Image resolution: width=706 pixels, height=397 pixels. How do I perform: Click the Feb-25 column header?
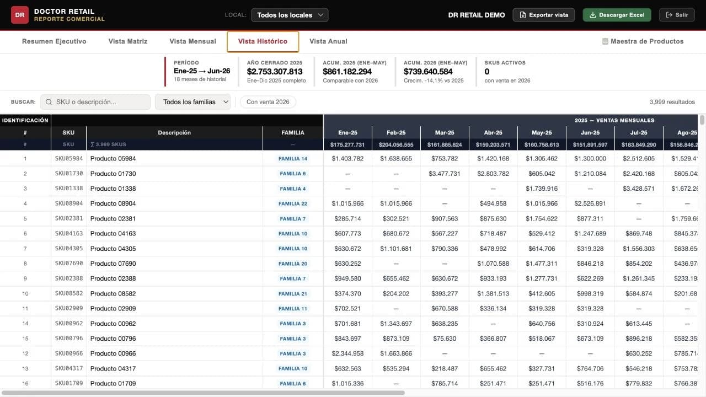pos(396,132)
